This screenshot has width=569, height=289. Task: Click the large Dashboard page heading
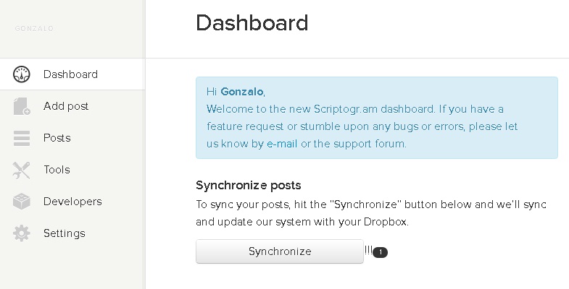tap(252, 23)
